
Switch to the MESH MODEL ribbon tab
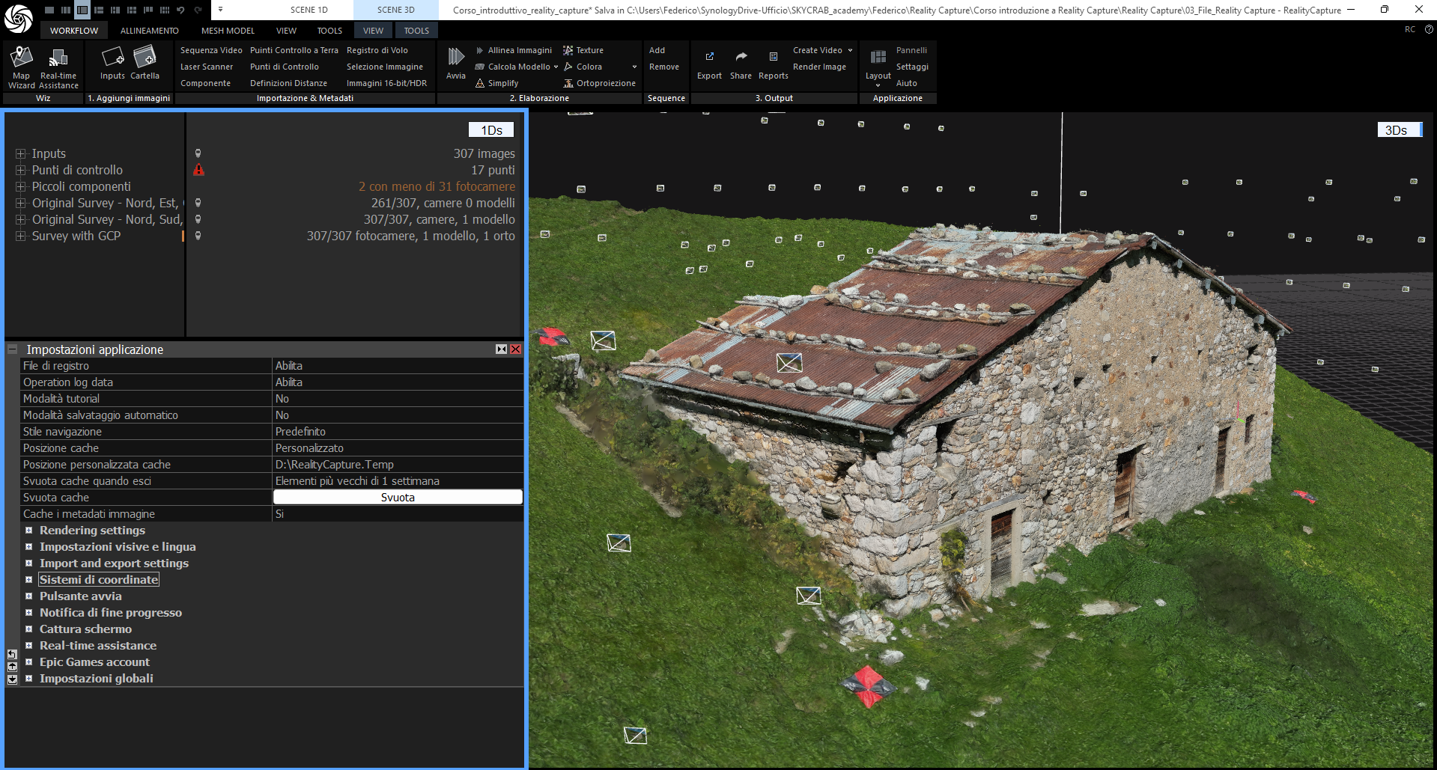coord(228,31)
